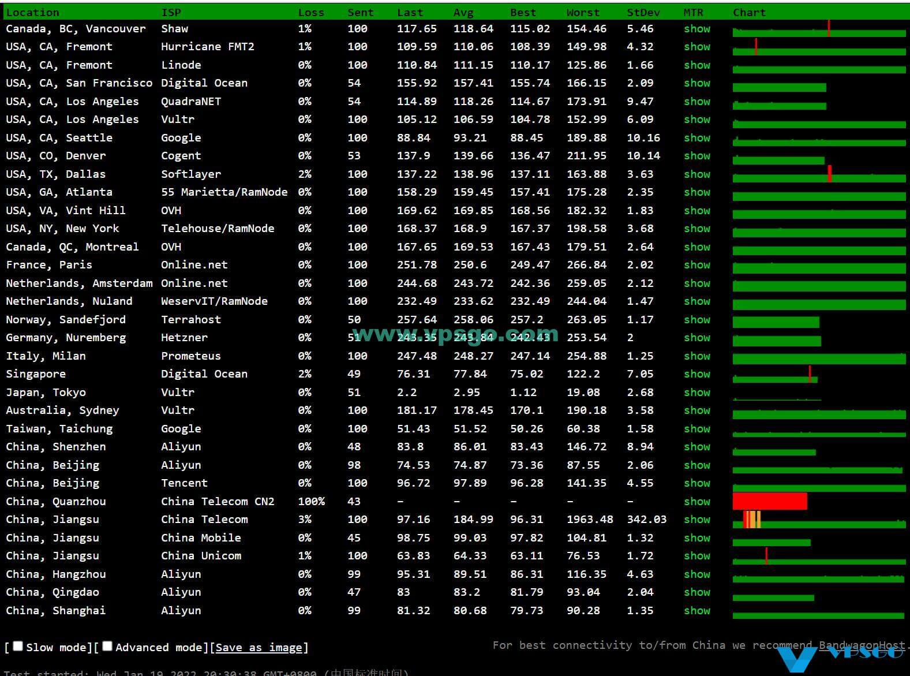Show MTR for Vancouver Shaw row
910x676 pixels.
(697, 29)
